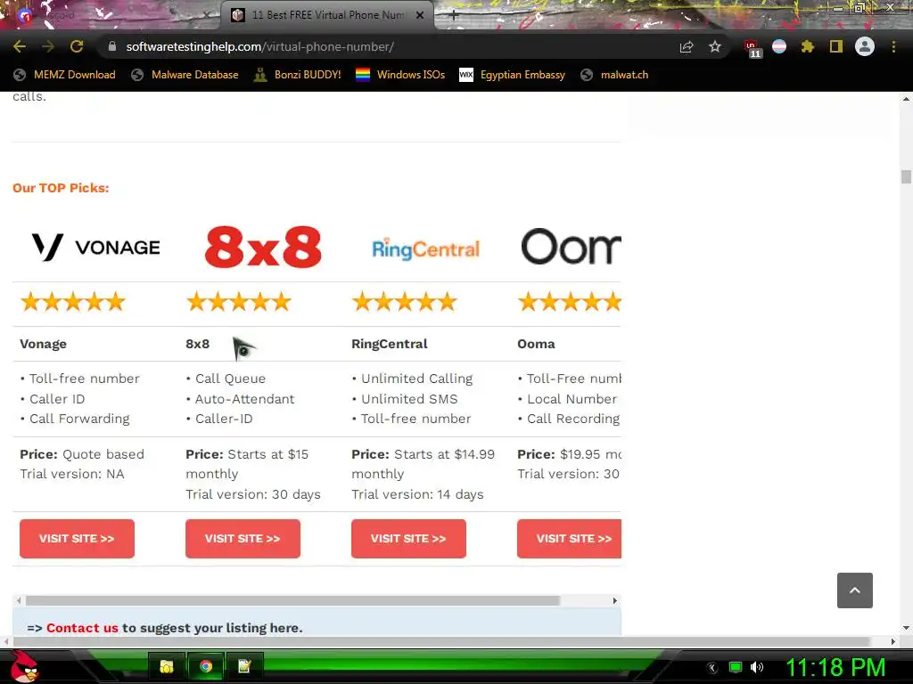This screenshot has width=913, height=684.
Task: Click the Chrome taskbar icon
Action: click(206, 666)
